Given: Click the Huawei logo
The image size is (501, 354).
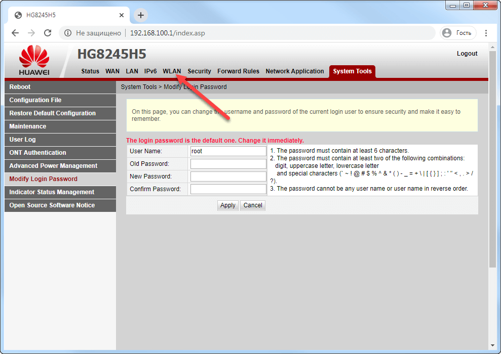Looking at the screenshot, I should (x=34, y=60).
